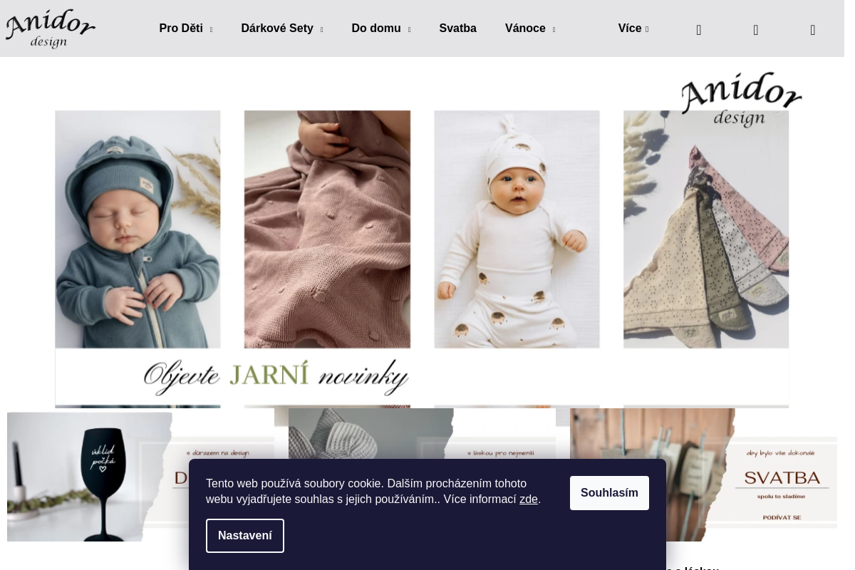Click the 'Objevte JARNÍ novinky' banner text
The image size is (855, 570).
tap(276, 377)
